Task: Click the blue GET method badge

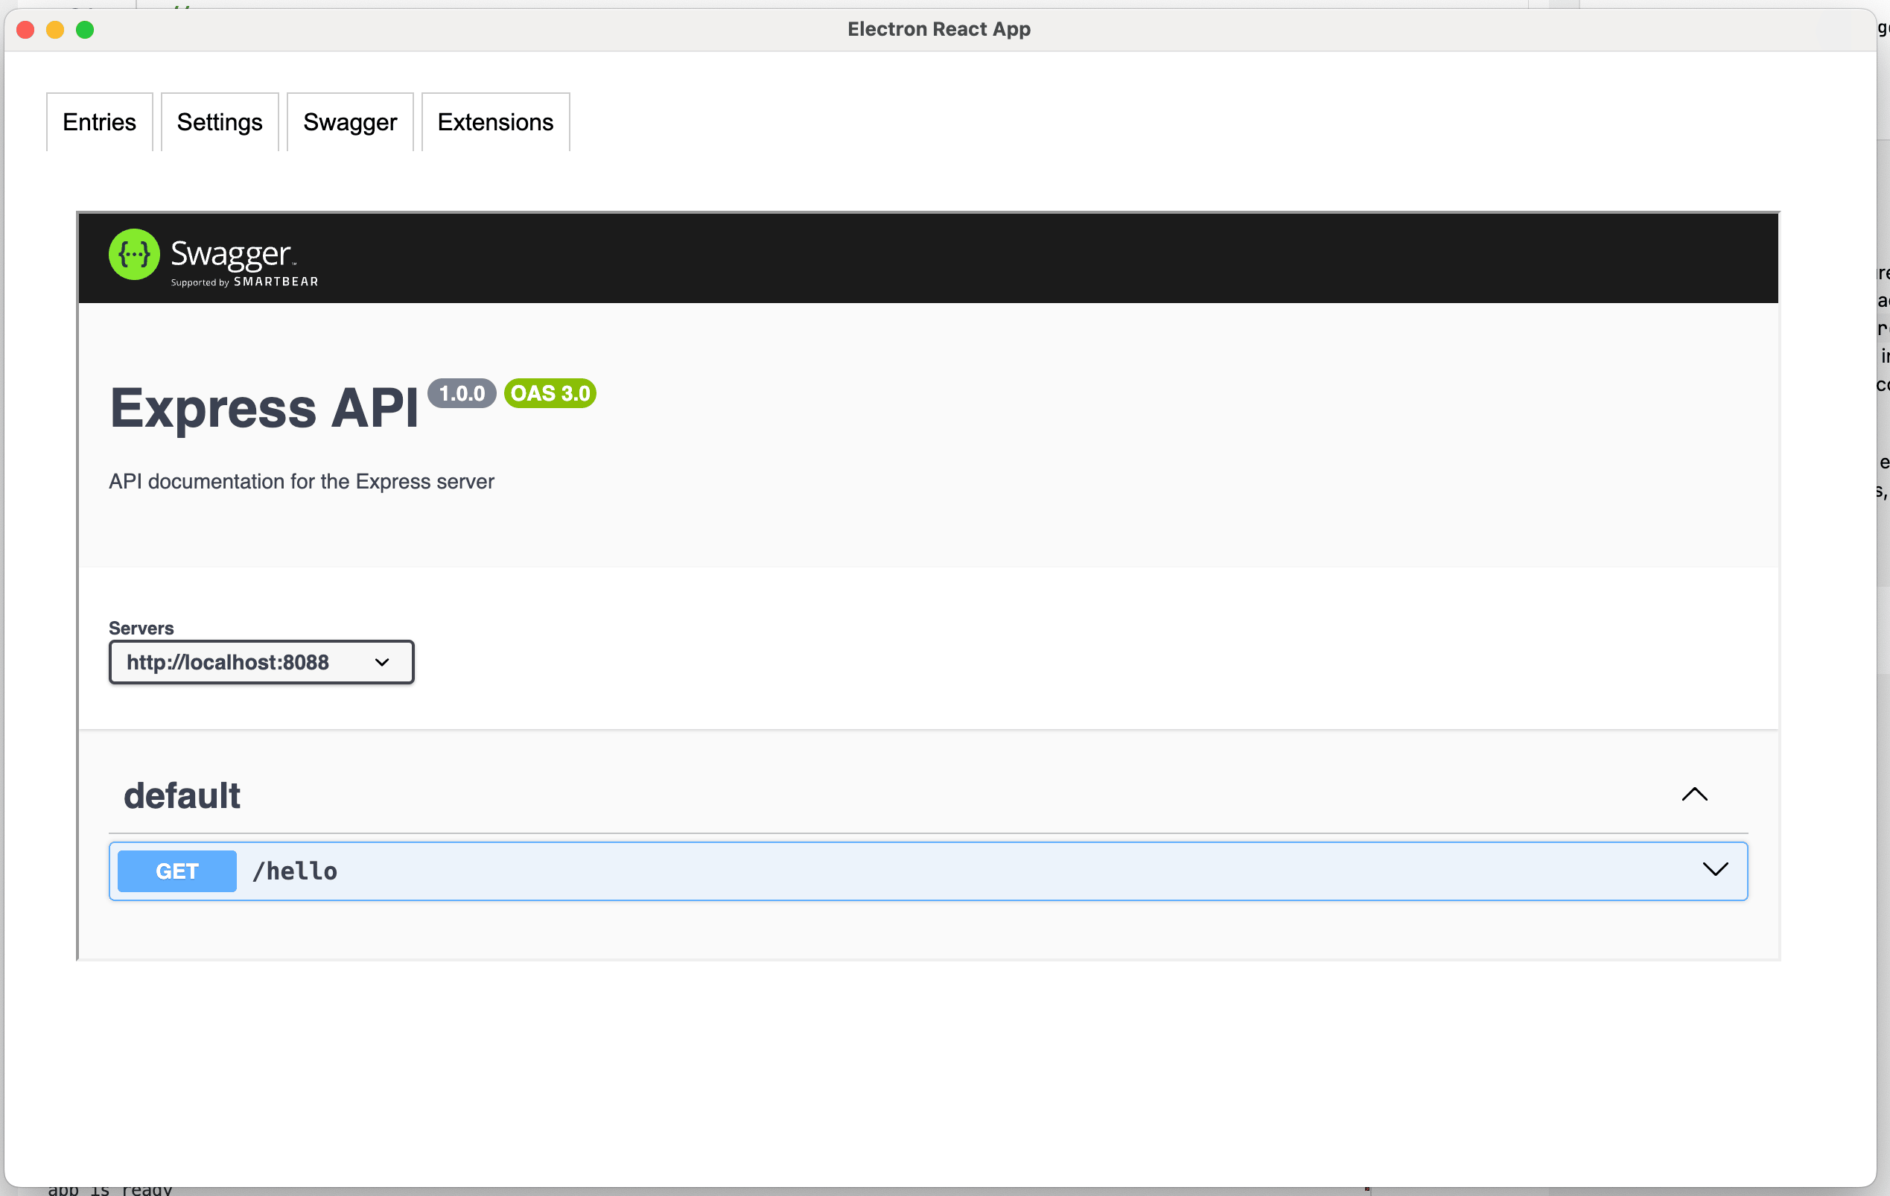Action: coord(176,871)
